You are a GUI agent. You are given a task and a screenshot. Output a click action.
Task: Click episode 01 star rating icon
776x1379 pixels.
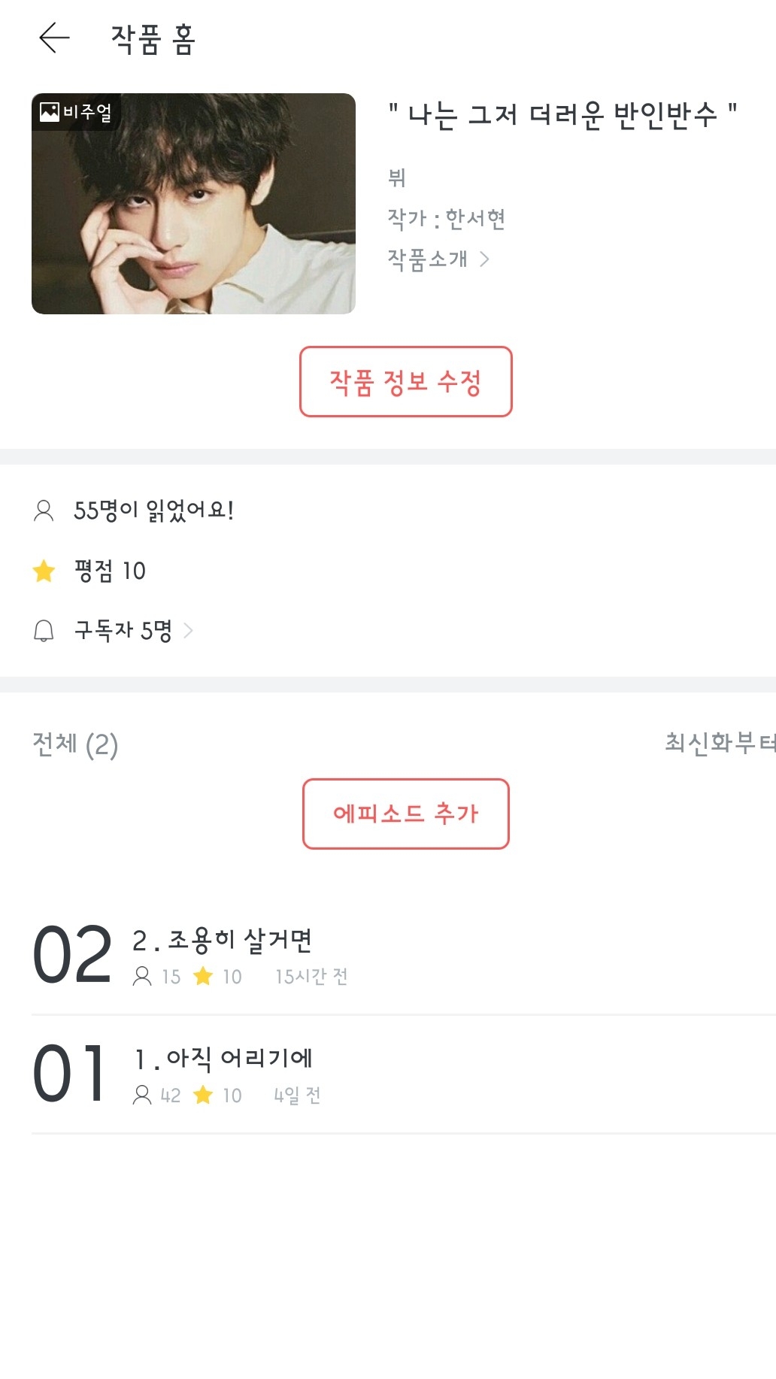coord(203,1095)
